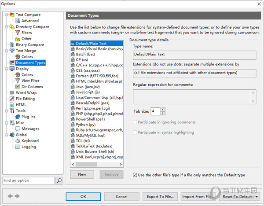Click the HTML globe icon
The image size is (264, 206).
click(x=12, y=105)
